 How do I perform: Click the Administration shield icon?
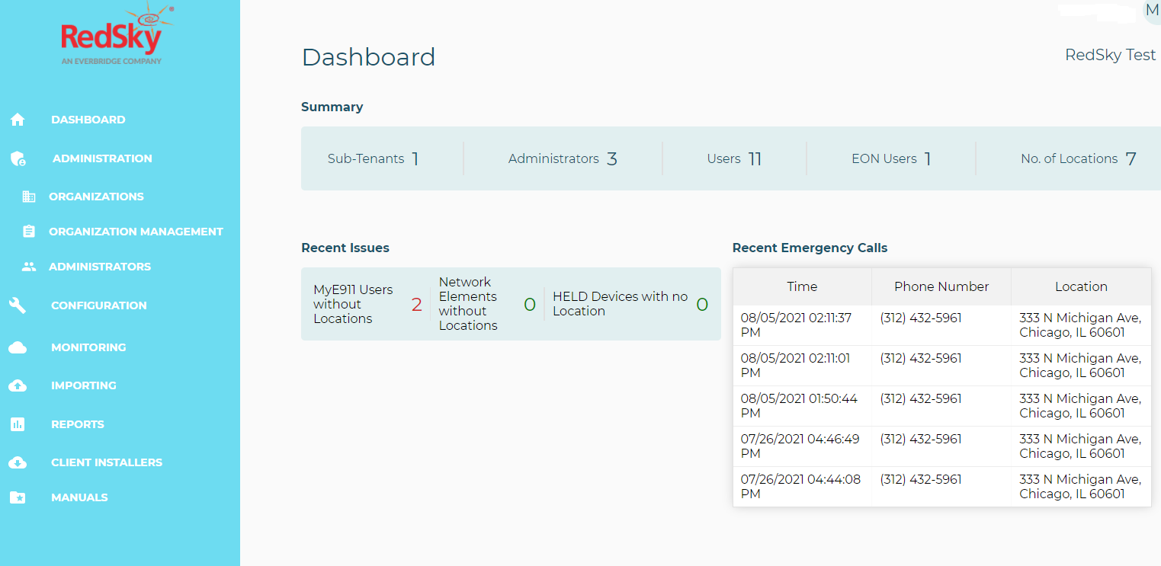pyautogui.click(x=18, y=158)
